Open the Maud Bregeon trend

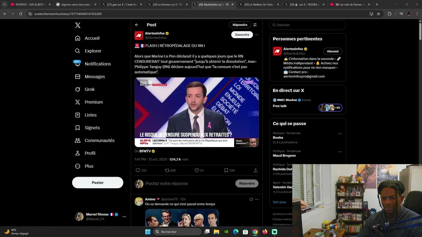pyautogui.click(x=284, y=155)
